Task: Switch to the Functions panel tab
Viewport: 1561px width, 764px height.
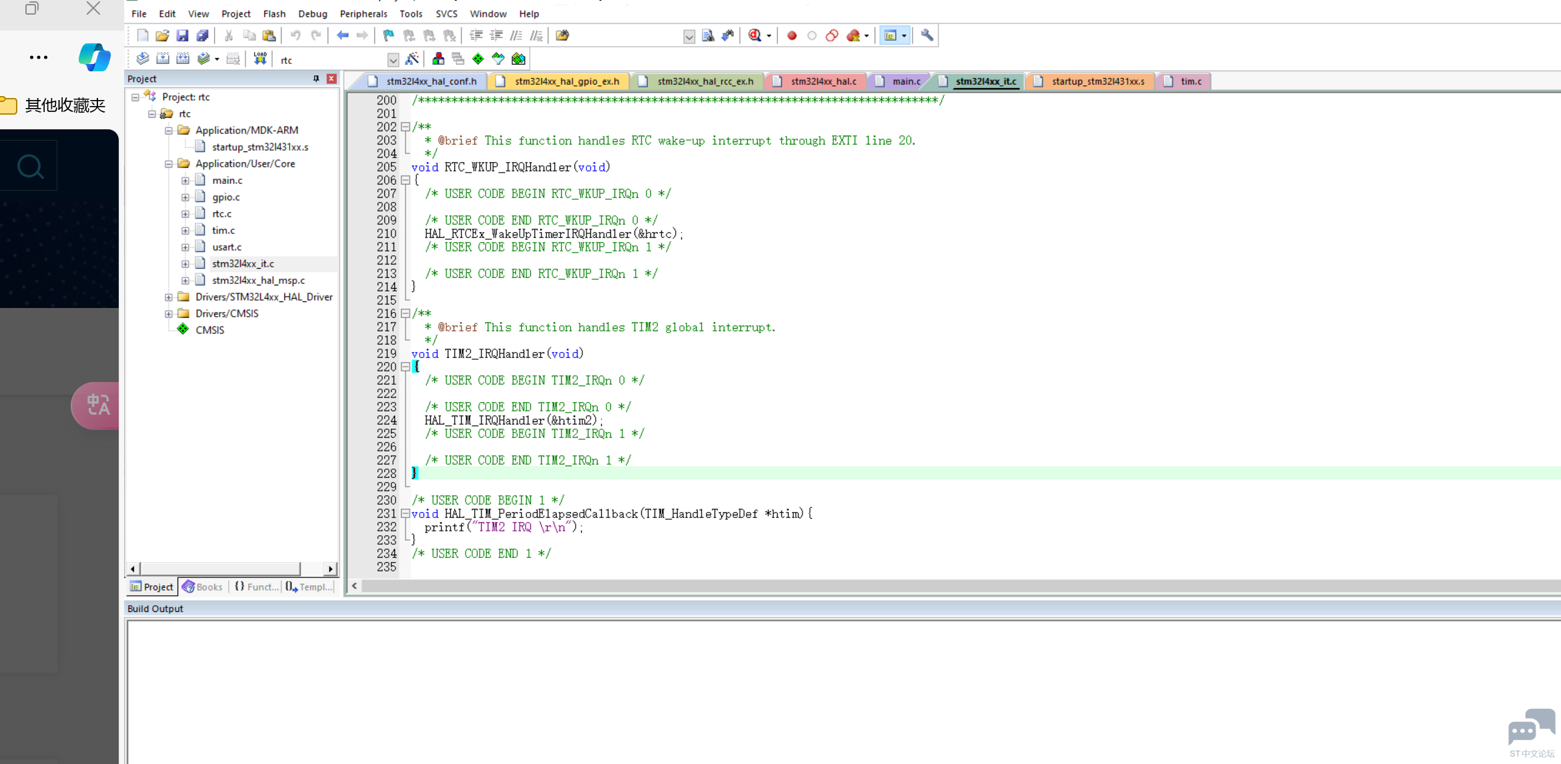Action: 255,587
